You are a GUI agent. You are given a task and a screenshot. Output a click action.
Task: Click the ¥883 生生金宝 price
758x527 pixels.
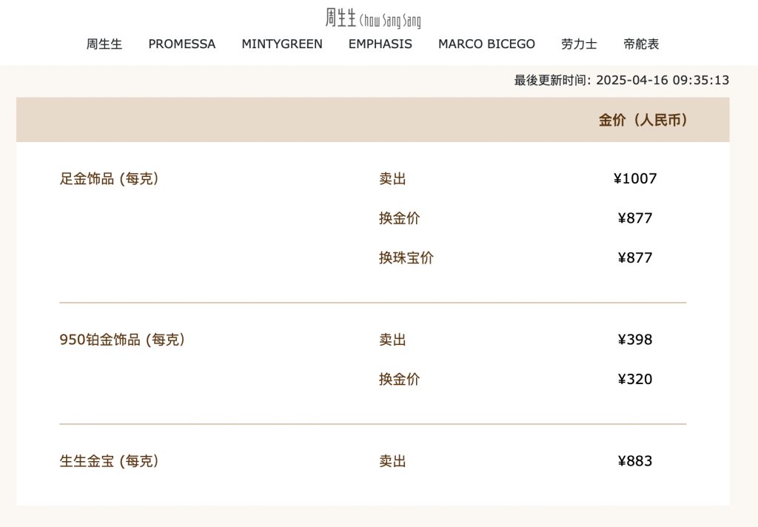click(635, 461)
